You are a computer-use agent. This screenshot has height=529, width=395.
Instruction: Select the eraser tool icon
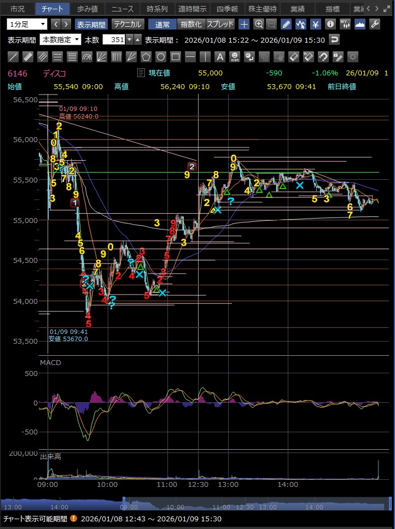click(x=294, y=57)
